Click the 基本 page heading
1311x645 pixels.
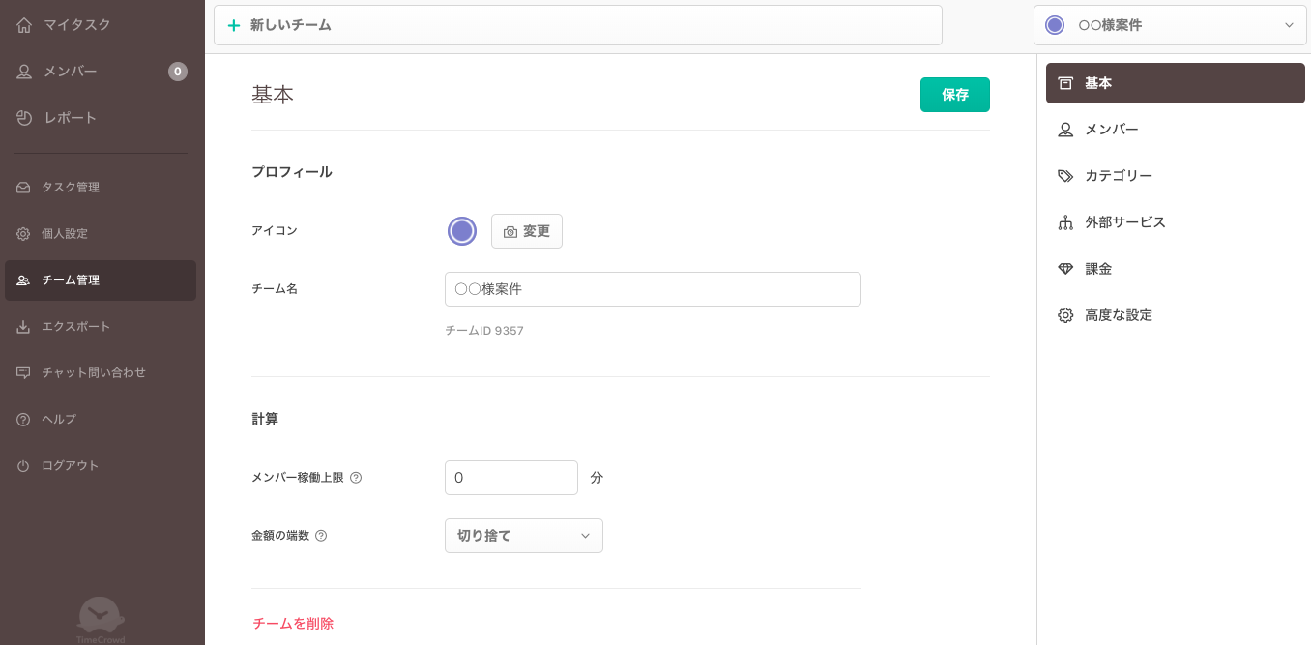coord(273,95)
